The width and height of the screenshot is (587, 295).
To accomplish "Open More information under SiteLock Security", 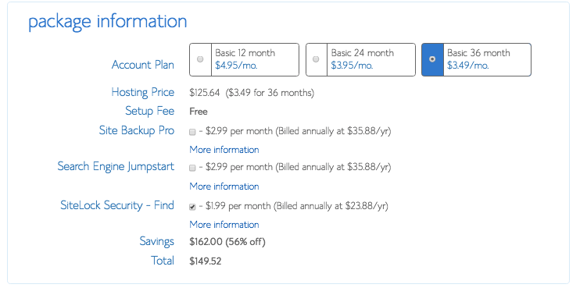I will (224, 224).
